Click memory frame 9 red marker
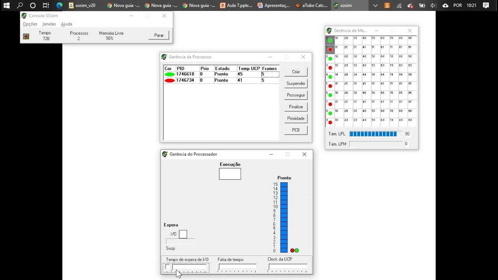 (x=330, y=122)
